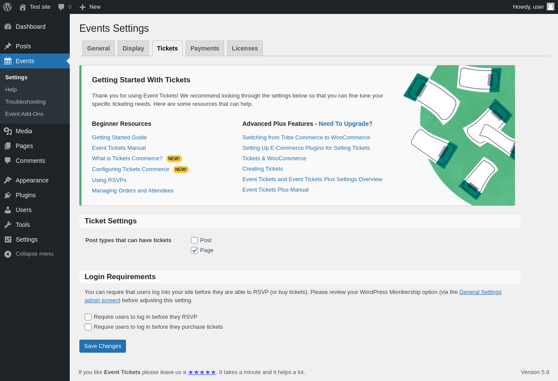
Task: Open the Test site link in admin bar
Action: pos(40,7)
